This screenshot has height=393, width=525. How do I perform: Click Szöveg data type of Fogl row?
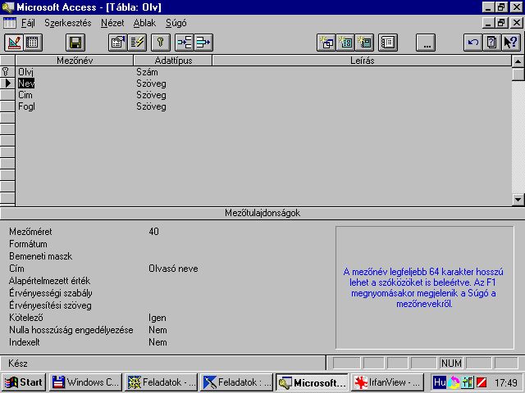tap(173, 106)
